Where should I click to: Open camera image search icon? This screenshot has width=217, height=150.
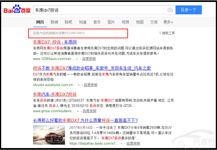(170, 10)
